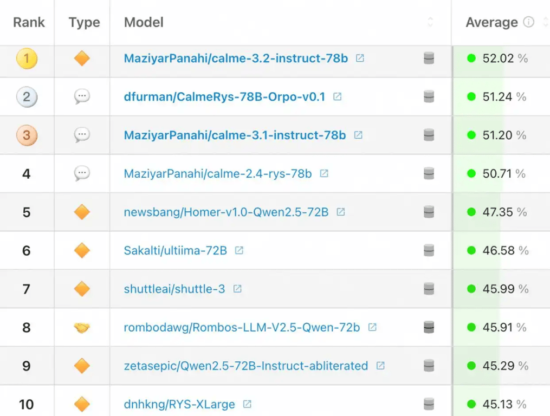Open external link icon next to Sakalti/ultiima-72B
The width and height of the screenshot is (550, 416).
[x=239, y=250]
